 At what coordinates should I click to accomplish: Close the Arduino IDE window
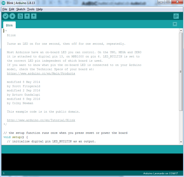(x=177, y=2)
